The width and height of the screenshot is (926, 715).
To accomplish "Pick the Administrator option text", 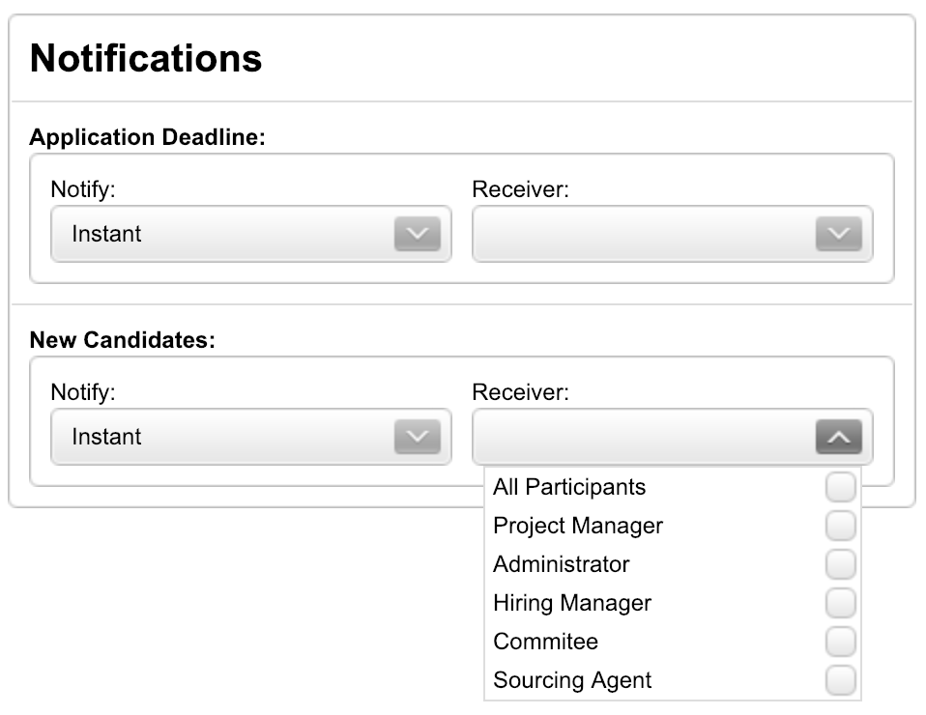I will (x=561, y=564).
